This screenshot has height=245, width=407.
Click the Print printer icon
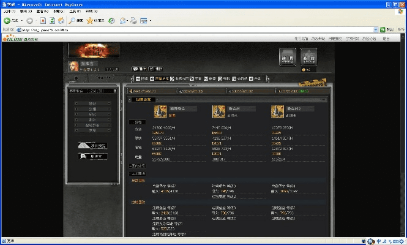click(133, 21)
